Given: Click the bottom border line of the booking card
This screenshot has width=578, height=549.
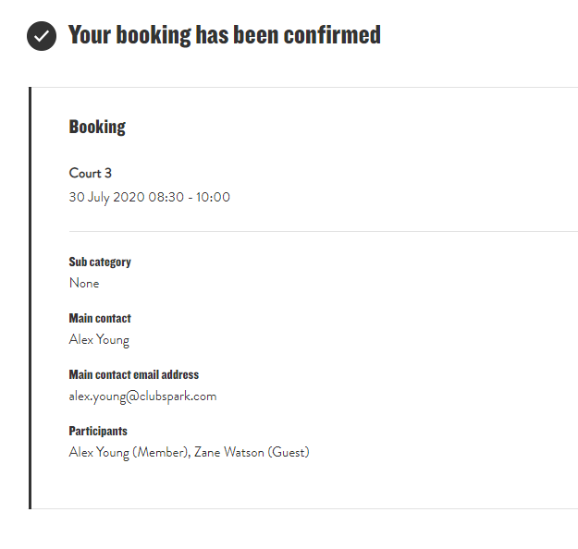Looking at the screenshot, I should pyautogui.click(x=305, y=508).
